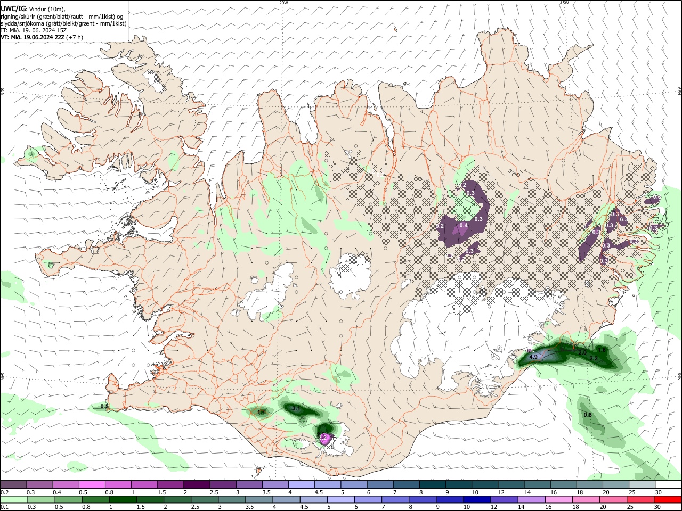Screen dimensions: 682x511
Task: Click the '3.1' rain value in the south
Action: point(297,408)
